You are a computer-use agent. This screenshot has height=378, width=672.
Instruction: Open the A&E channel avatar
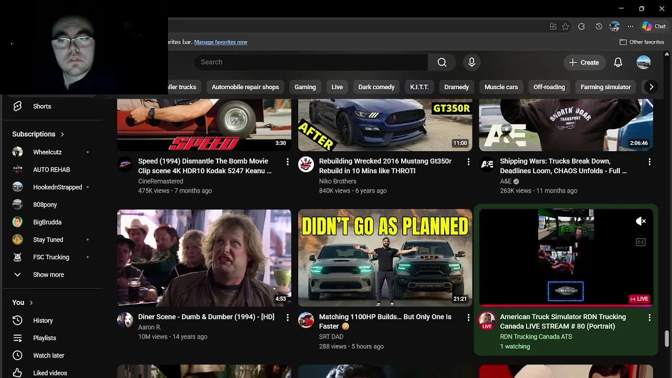tap(487, 164)
